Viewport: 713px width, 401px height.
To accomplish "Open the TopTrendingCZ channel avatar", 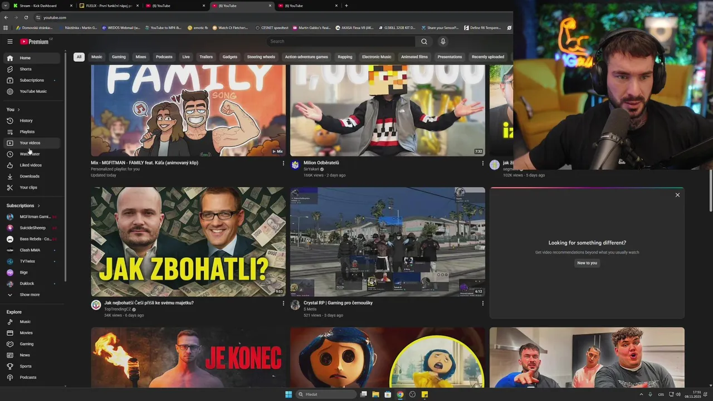I will pos(96,305).
